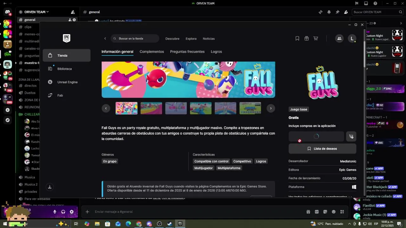Screen dimensions: 406x228
Task: Open the wishlist bookmark icon in the Epic header
Action: click(297, 38)
